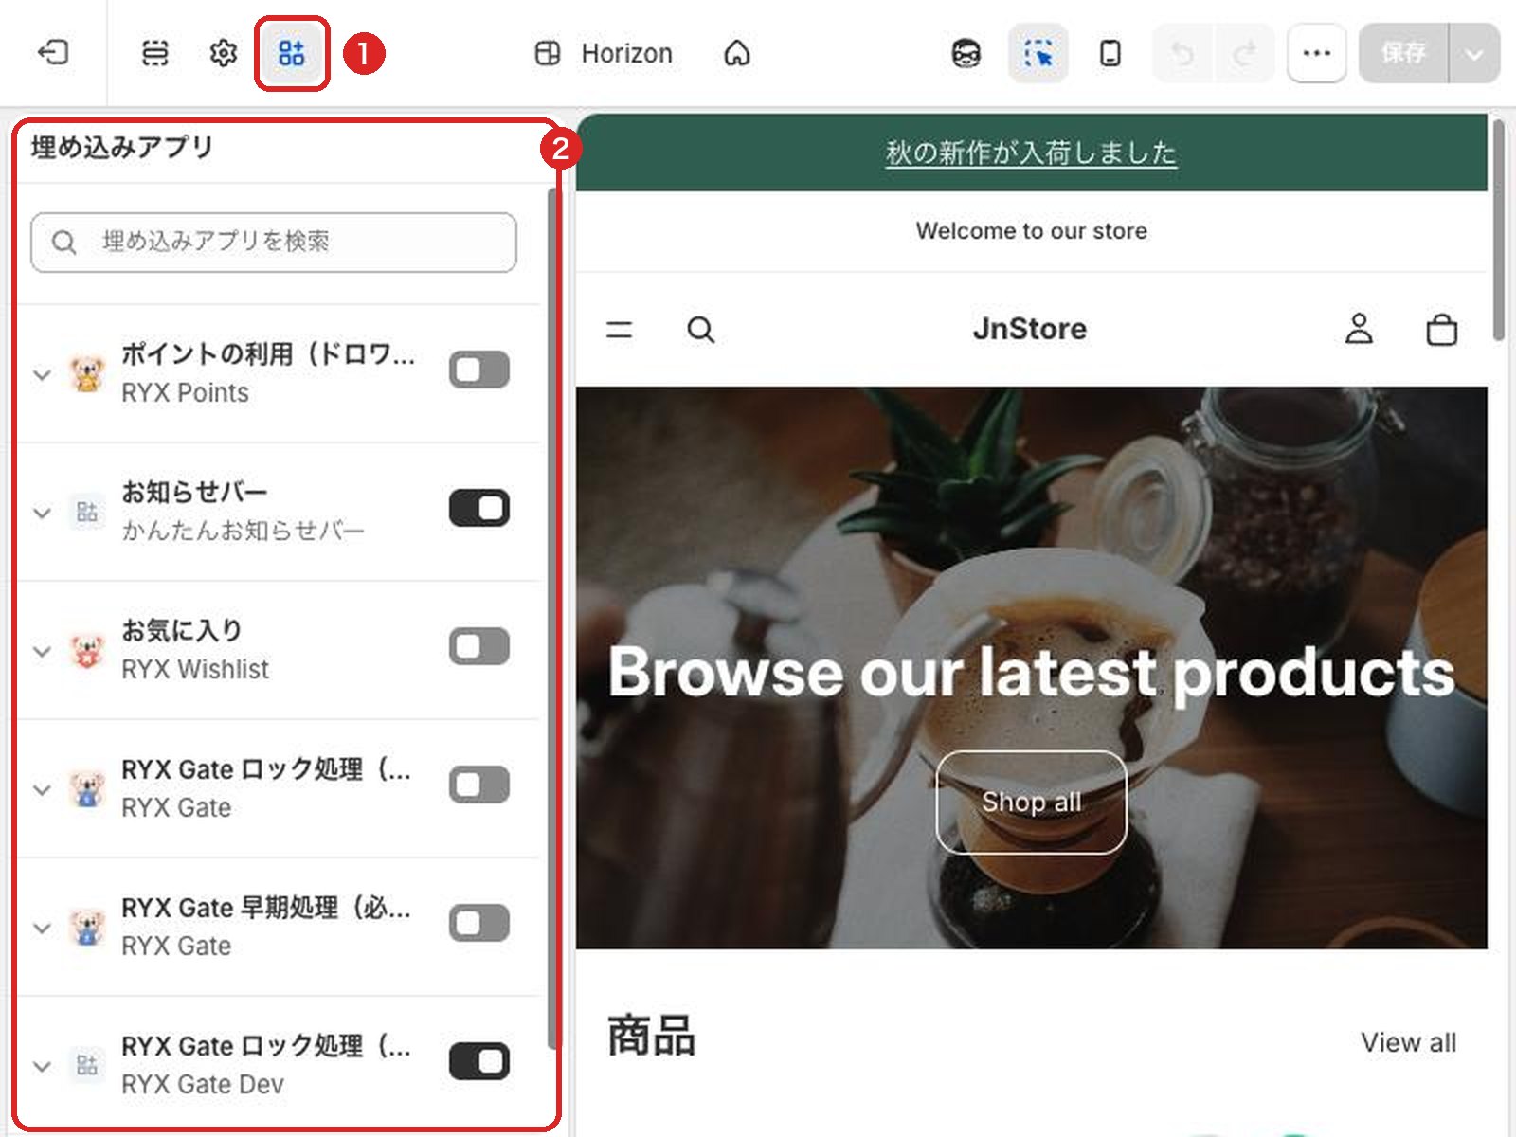The image size is (1516, 1137).
Task: Click the Welcome to our store text
Action: point(1031,231)
